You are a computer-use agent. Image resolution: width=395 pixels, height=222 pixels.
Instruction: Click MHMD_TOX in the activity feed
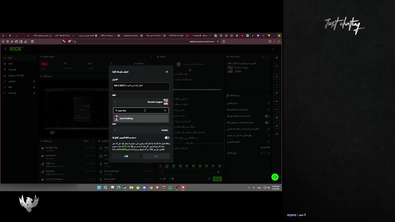coord(52,148)
